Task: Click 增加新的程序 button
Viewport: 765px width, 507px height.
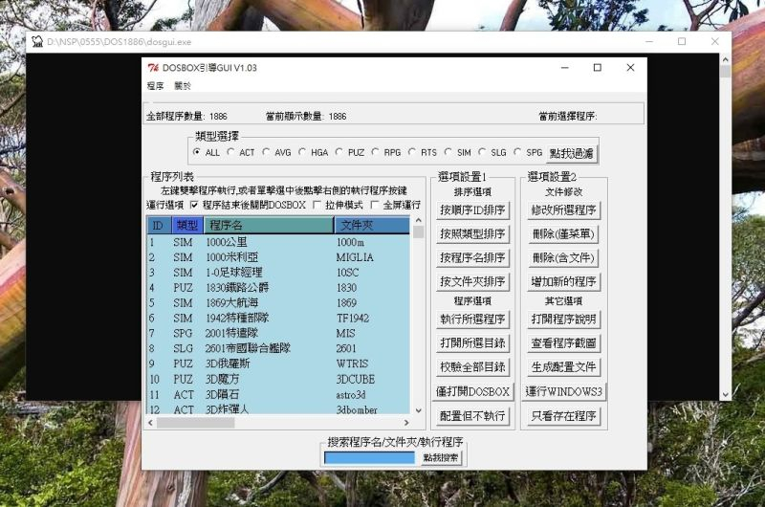Action: 563,282
